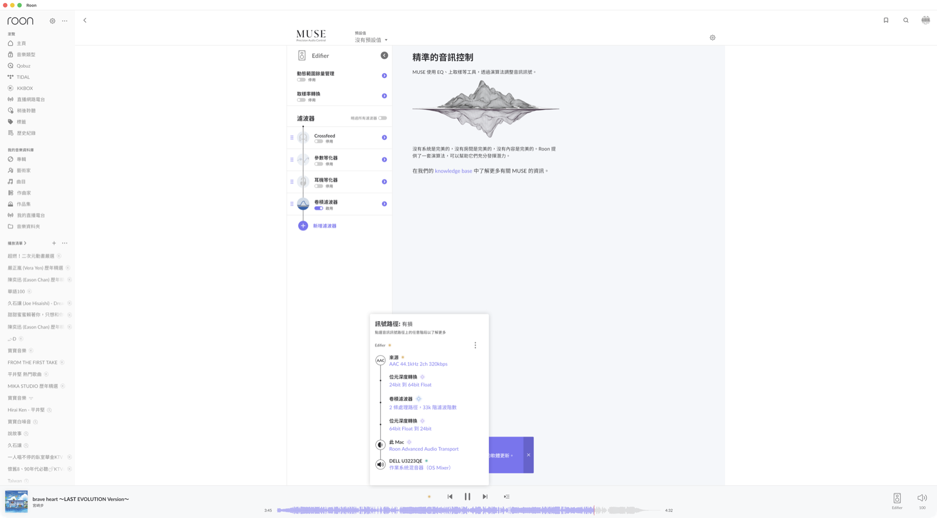This screenshot has height=518, width=937.
Task: Expand Crossfeed settings arrow
Action: pos(384,138)
